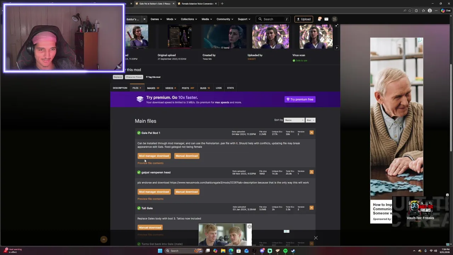This screenshot has width=453, height=255.
Task: Open the Sort by Name dropdown
Action: [x=294, y=120]
